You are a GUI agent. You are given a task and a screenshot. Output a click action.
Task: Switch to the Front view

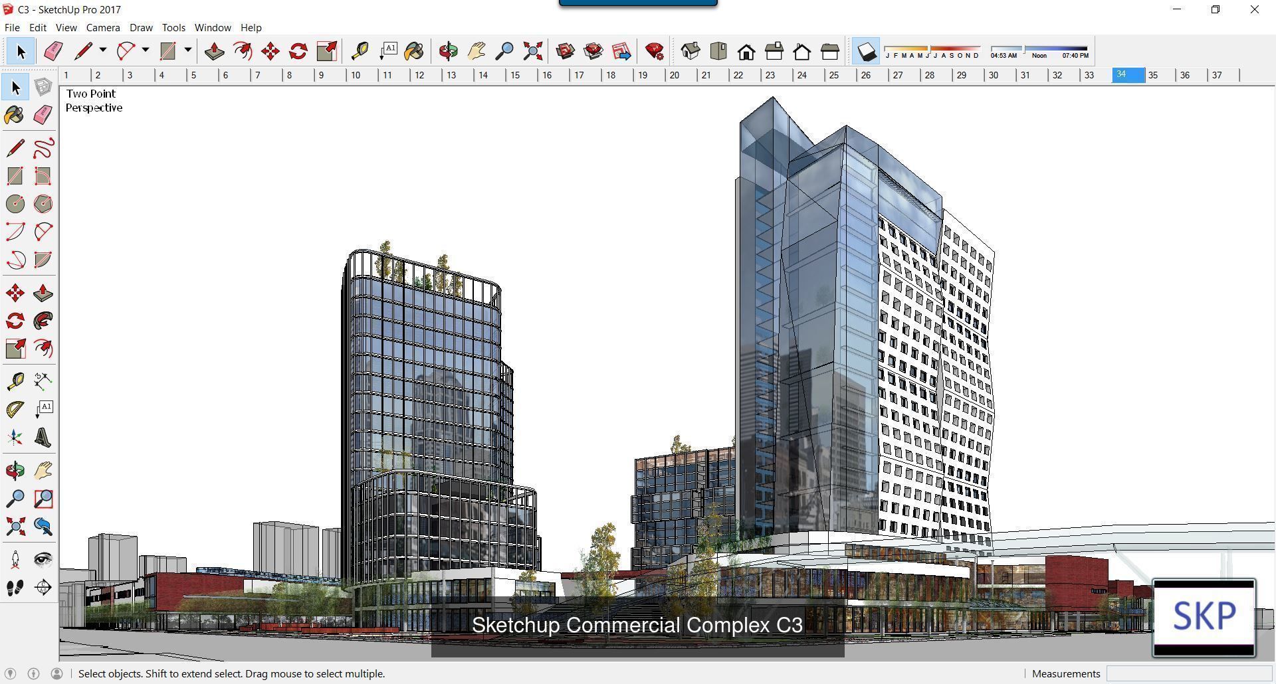(746, 51)
